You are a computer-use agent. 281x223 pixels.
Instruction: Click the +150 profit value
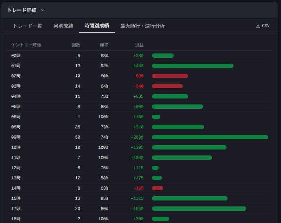click(138, 117)
